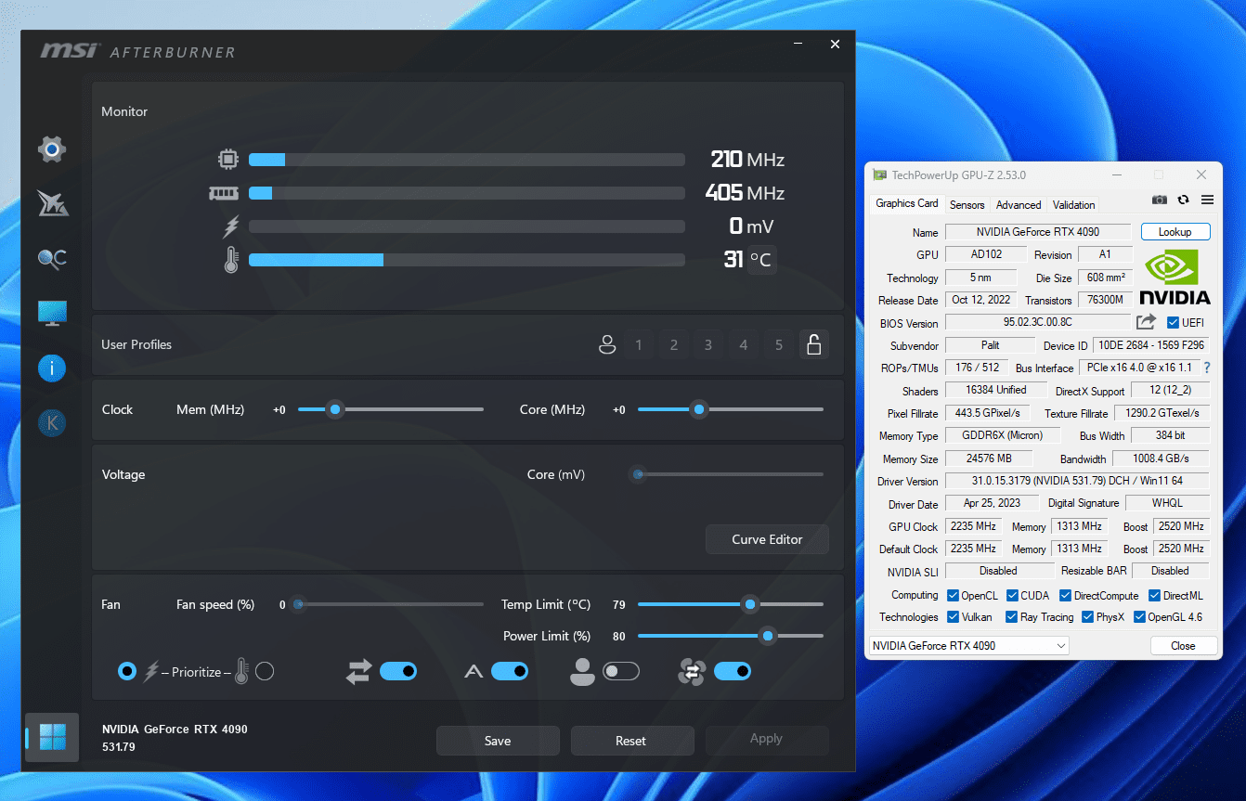
Task: Switch to Advanced tab in GPU-Z
Action: tap(1019, 205)
